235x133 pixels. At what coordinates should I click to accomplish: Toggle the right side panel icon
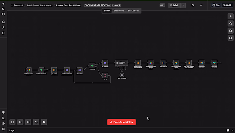(x=231, y=38)
